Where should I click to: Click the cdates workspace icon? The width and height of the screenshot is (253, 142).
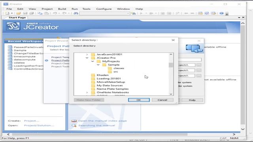pyautogui.click(x=10, y=63)
